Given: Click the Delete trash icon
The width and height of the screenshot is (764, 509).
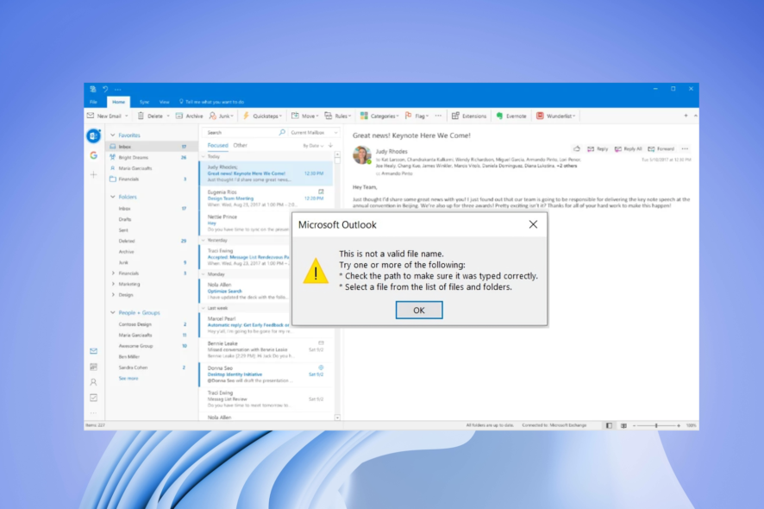Looking at the screenshot, I should click(141, 116).
